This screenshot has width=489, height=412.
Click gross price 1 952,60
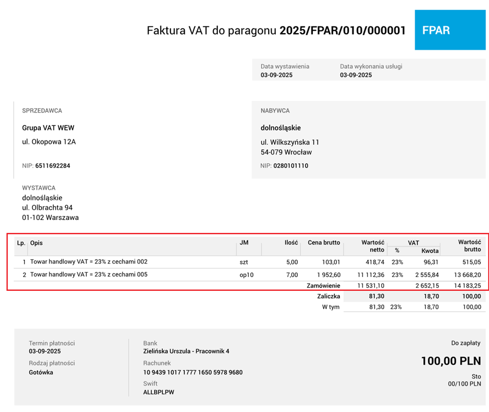[x=329, y=275]
